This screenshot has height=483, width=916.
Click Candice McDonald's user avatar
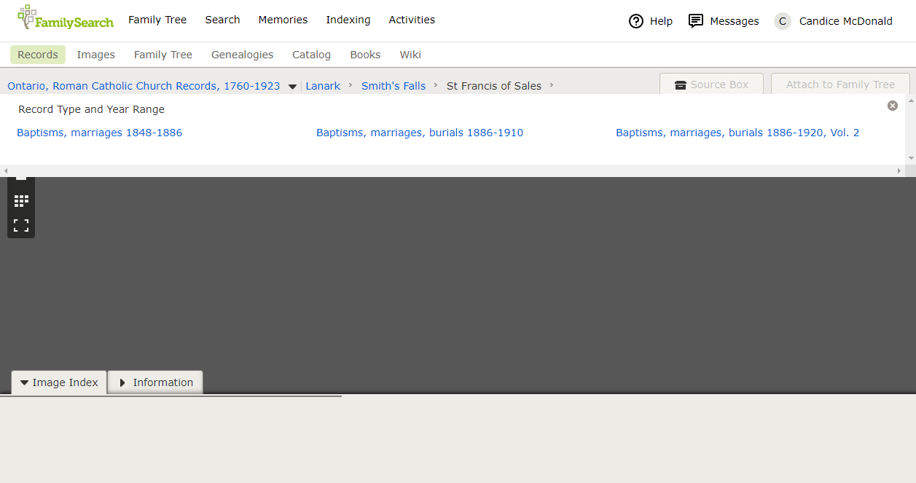pyautogui.click(x=783, y=21)
